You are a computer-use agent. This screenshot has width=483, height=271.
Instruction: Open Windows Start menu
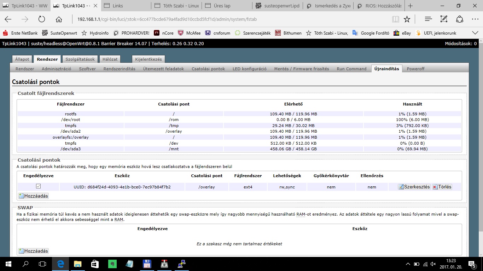coord(8,264)
